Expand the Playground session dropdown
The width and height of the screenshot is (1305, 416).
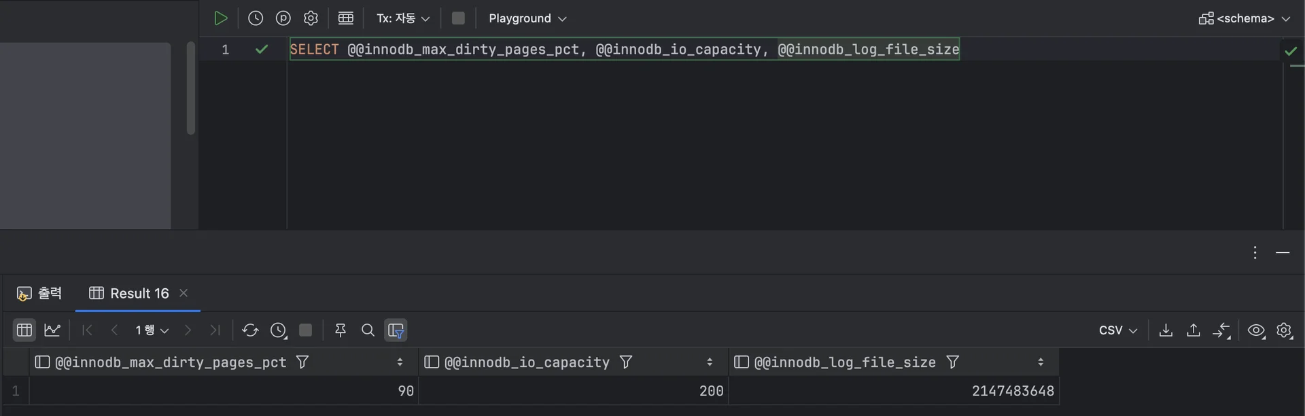point(527,18)
